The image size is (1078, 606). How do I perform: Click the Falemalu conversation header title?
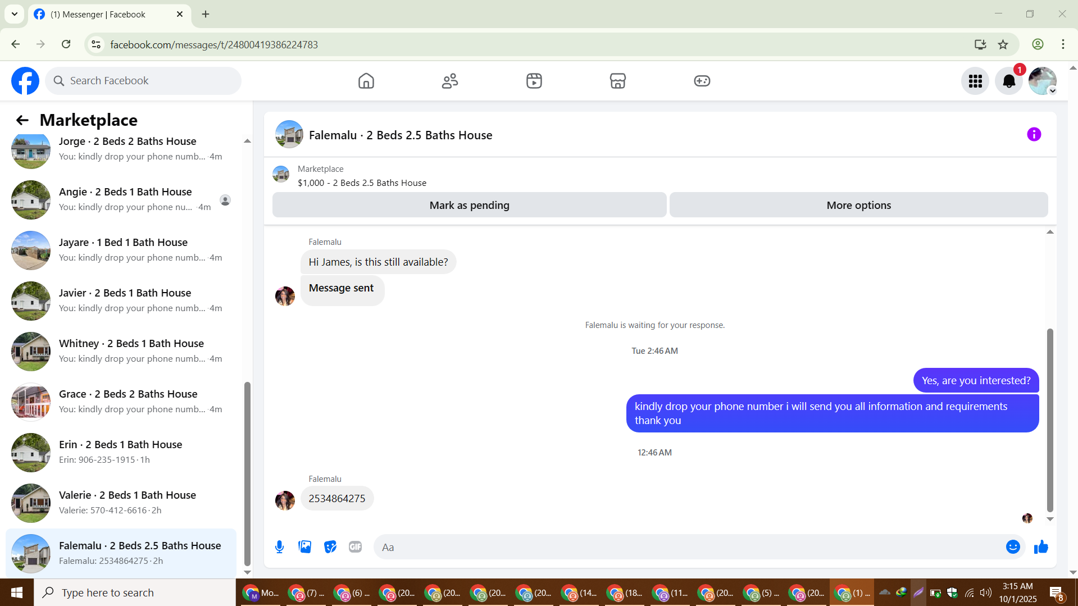(401, 135)
